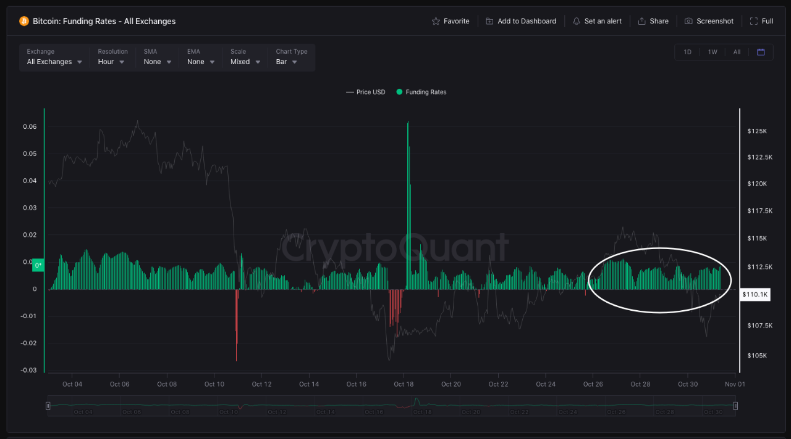Click the 0.06 funding axis label

click(30, 126)
